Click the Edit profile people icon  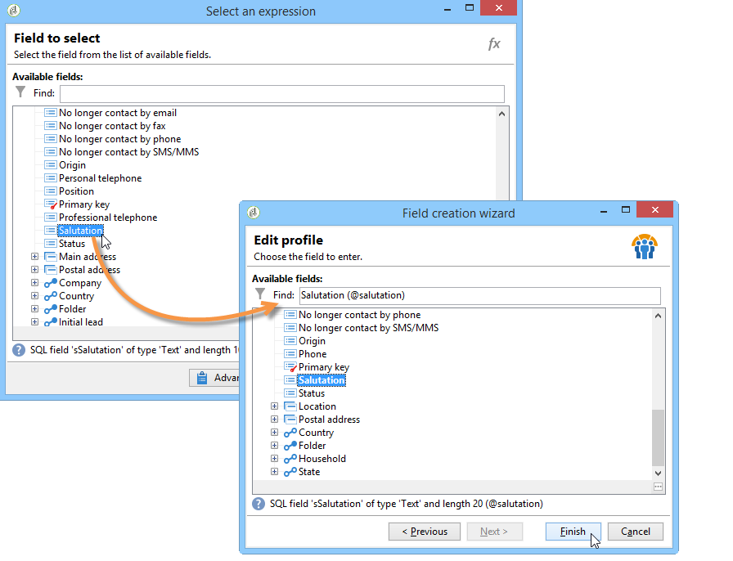645,247
